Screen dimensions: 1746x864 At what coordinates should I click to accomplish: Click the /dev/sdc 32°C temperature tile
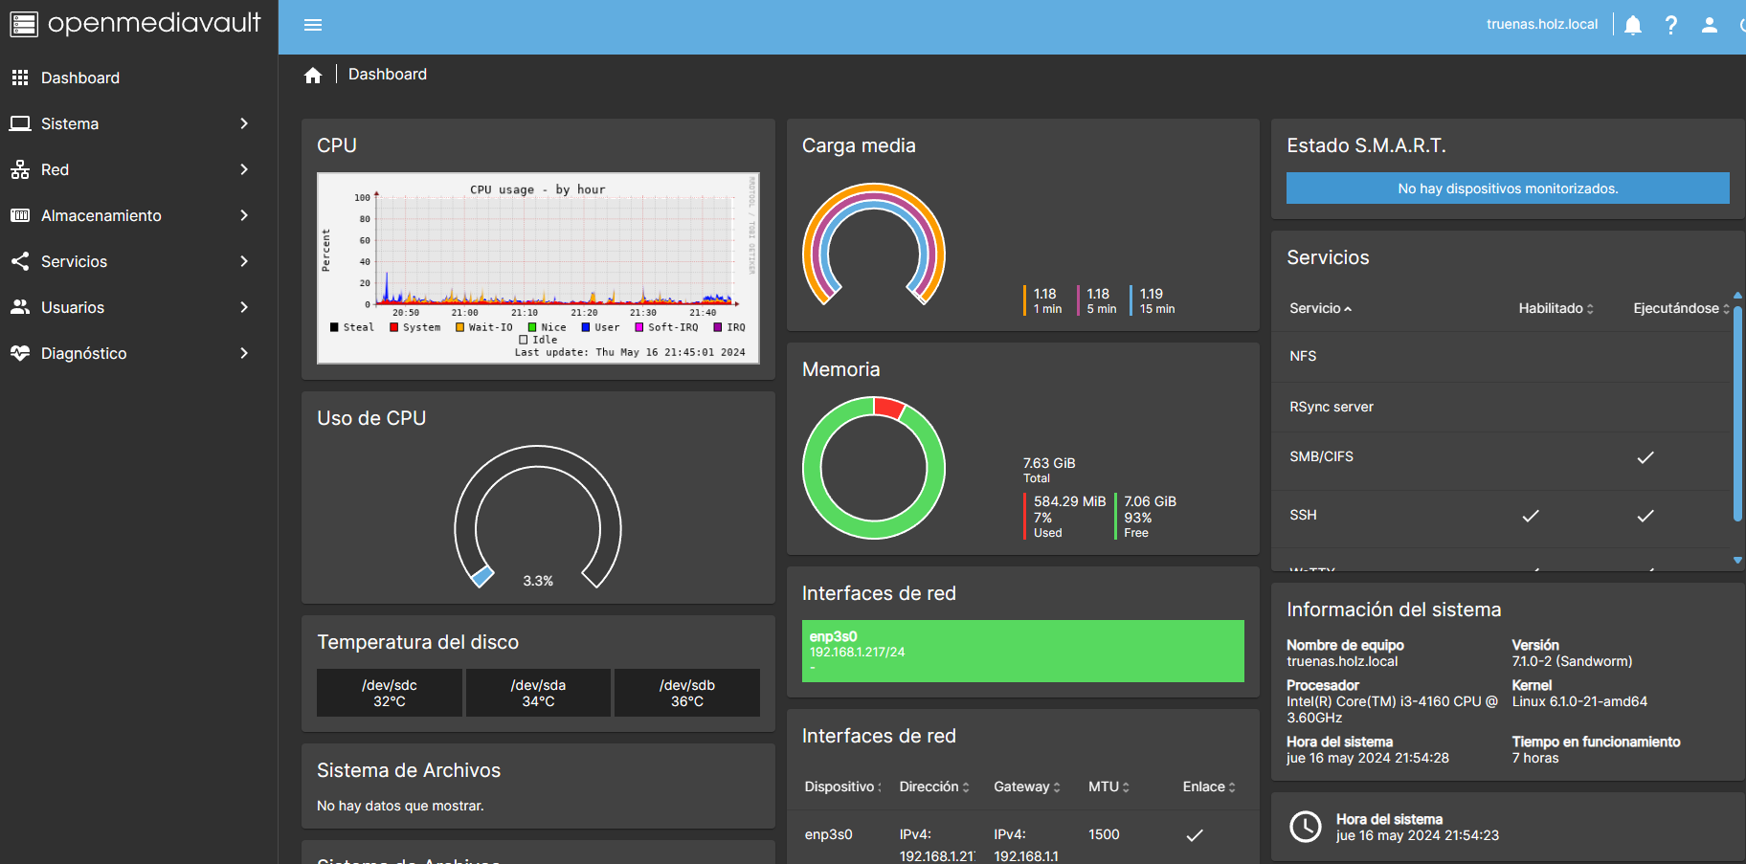point(390,693)
